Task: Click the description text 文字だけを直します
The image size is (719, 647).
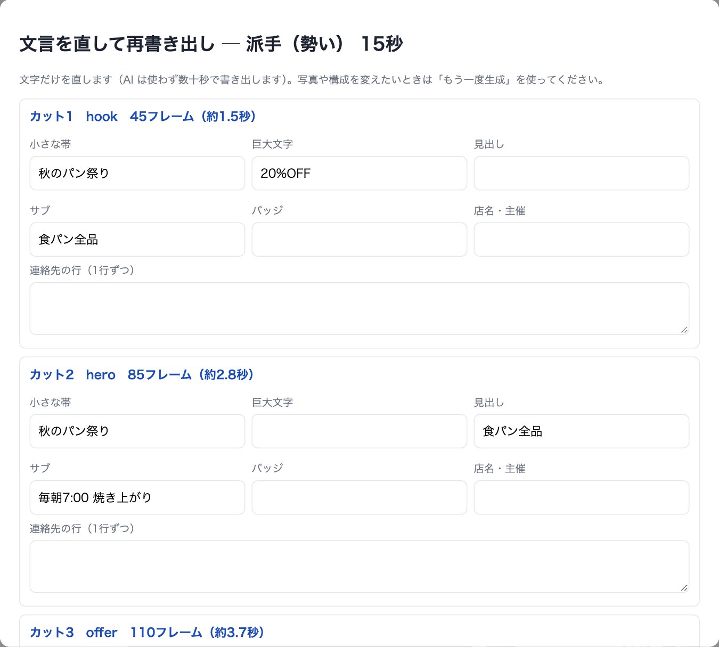Action: (x=312, y=80)
